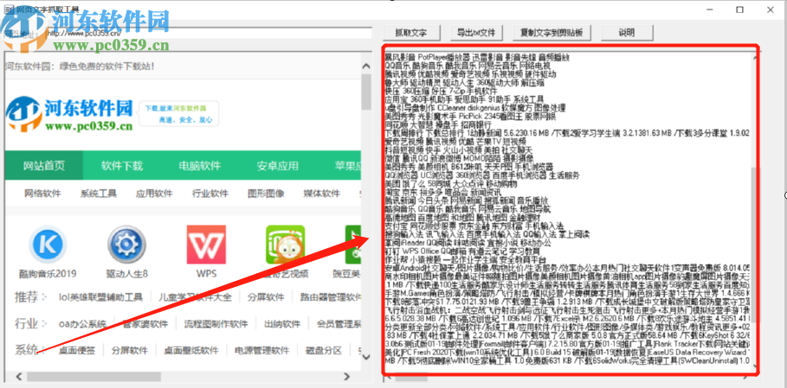Open lol英雄联盟辅助工具 recommendation link
The width and height of the screenshot is (787, 388).
point(100,297)
